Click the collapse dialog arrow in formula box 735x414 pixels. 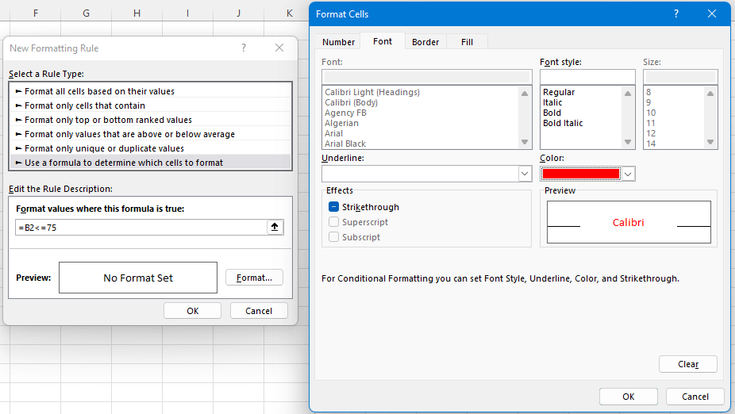click(275, 228)
